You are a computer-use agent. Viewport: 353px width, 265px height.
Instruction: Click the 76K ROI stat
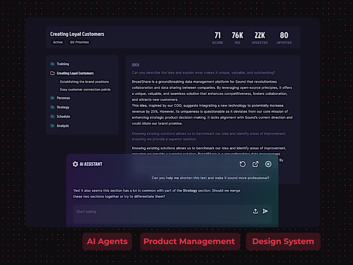pos(238,38)
